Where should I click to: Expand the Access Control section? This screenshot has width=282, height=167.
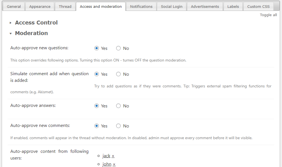click(x=36, y=23)
